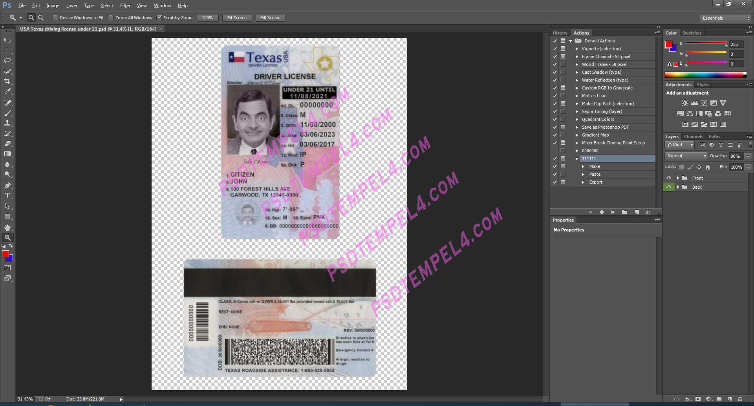Select the Horizontal Type tool
Image resolution: width=754 pixels, height=406 pixels.
(7, 196)
